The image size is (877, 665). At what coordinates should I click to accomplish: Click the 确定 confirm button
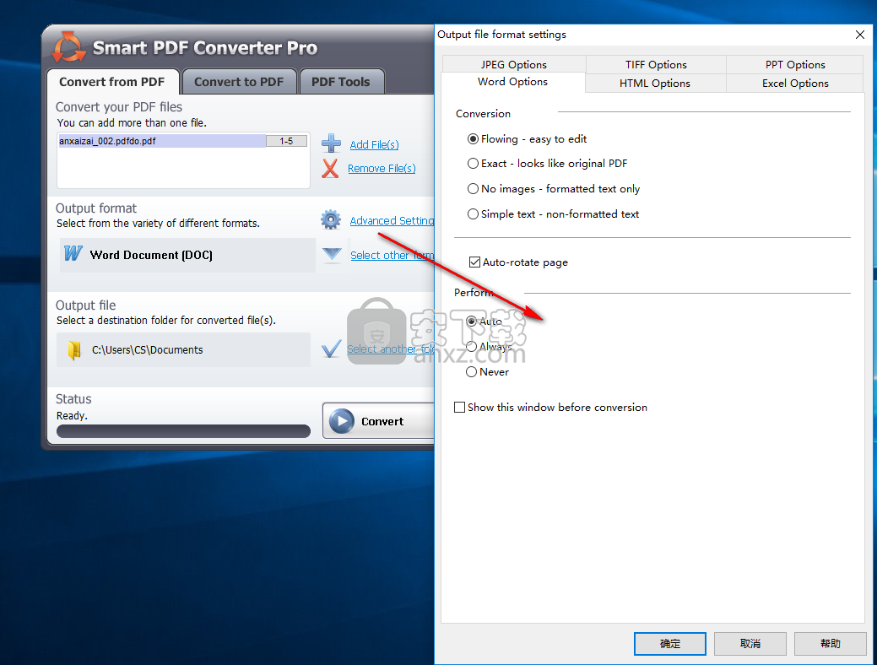[x=669, y=644]
